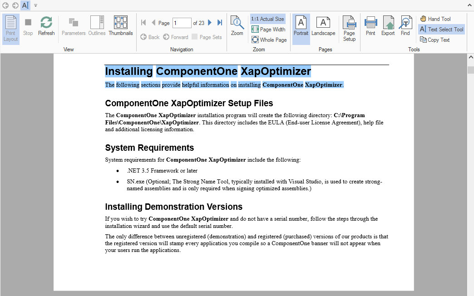Viewport: 474px width, 296px height.
Task: Enable the Hand Tool
Action: click(x=435, y=19)
